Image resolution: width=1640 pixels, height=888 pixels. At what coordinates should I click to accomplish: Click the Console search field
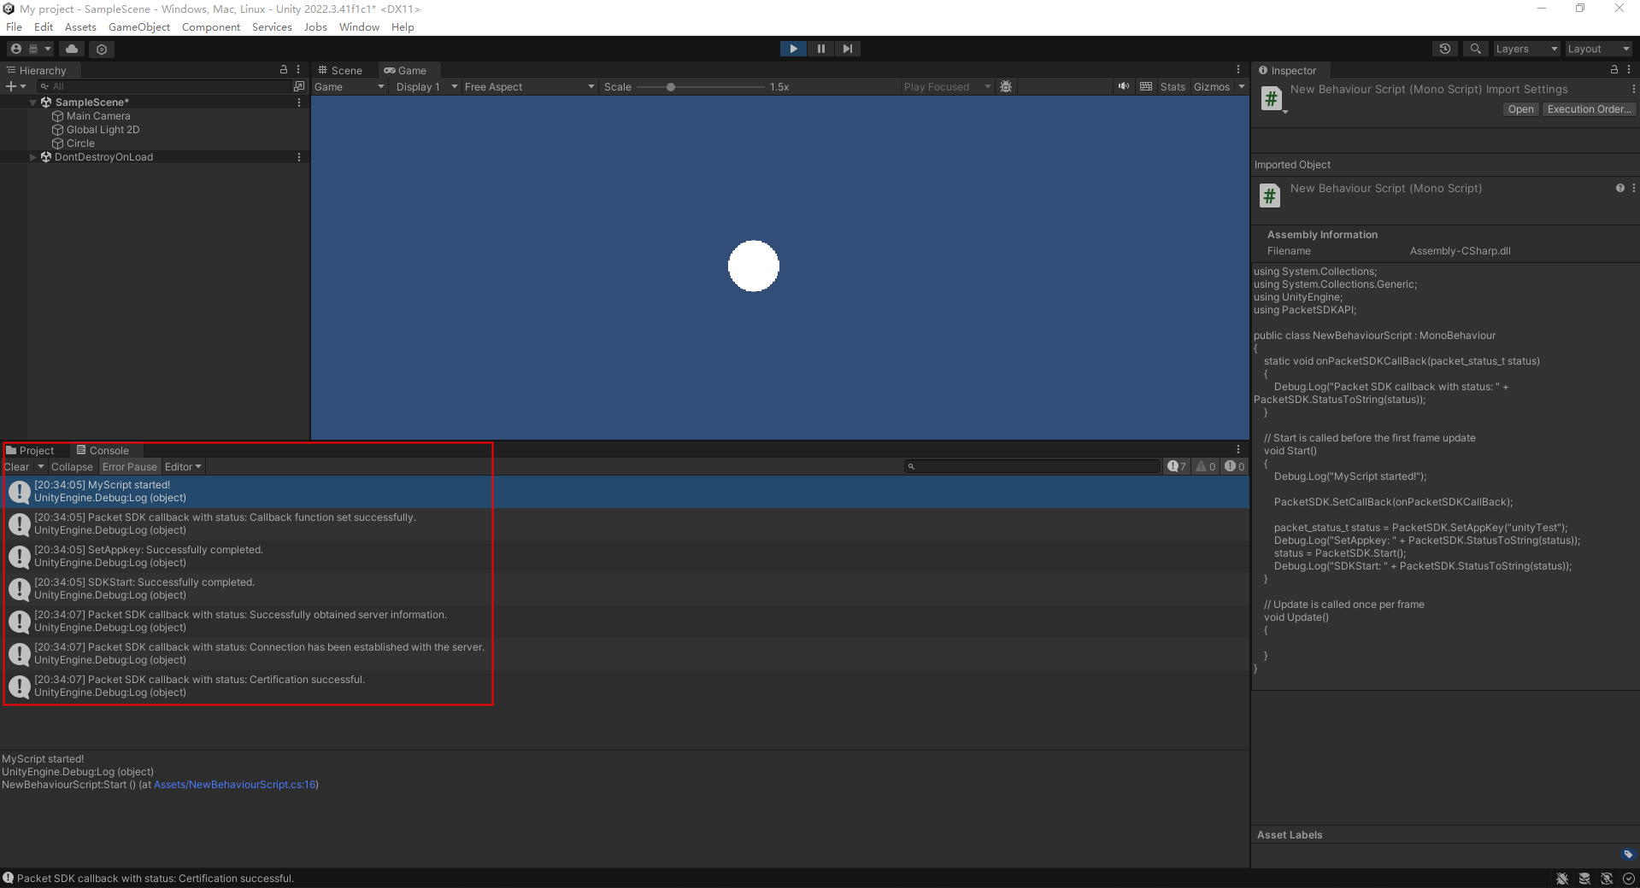coord(1032,466)
